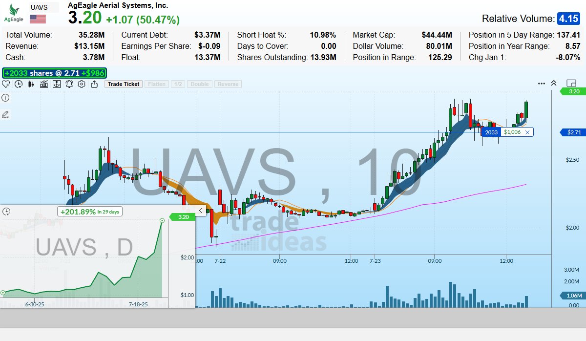Click the Flatten position button
Viewport: 586px width, 341px height.
coord(157,84)
